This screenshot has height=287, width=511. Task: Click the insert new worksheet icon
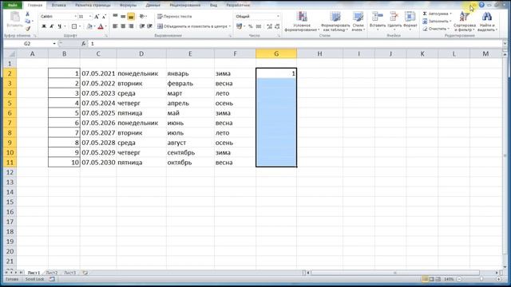(85, 273)
